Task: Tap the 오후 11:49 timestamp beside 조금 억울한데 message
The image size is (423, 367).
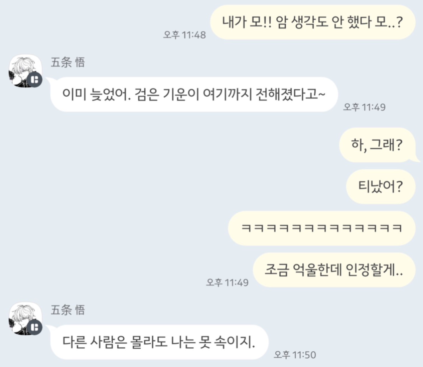Action: point(227,282)
